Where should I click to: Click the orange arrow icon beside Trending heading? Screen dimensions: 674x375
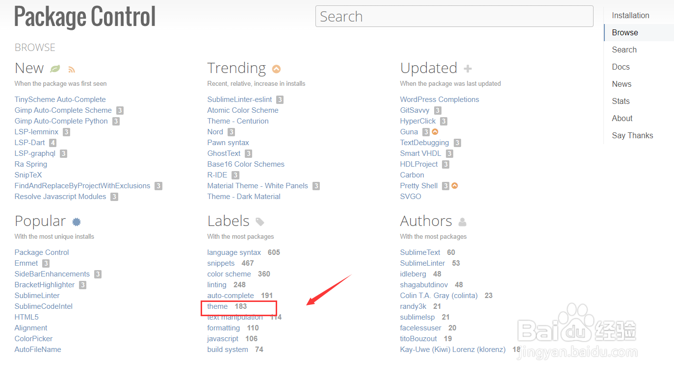click(276, 69)
